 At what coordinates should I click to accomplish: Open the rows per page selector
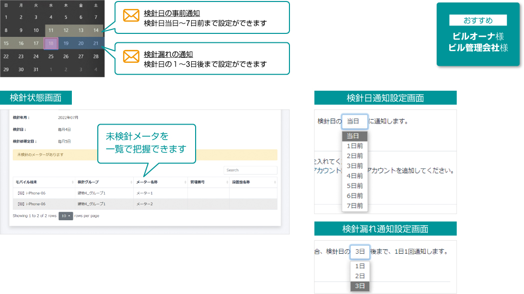click(65, 216)
